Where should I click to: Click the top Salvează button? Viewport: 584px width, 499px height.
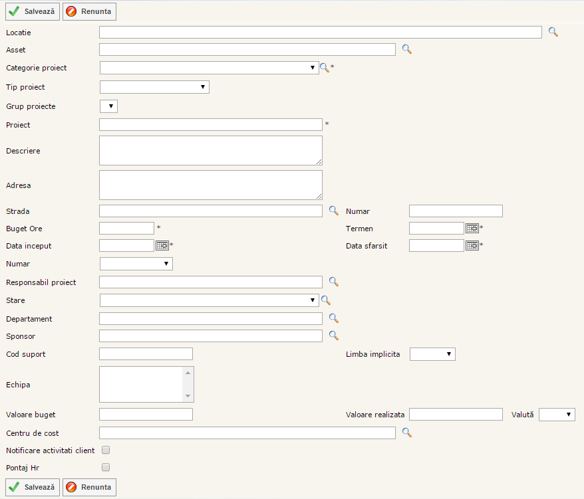33,11
